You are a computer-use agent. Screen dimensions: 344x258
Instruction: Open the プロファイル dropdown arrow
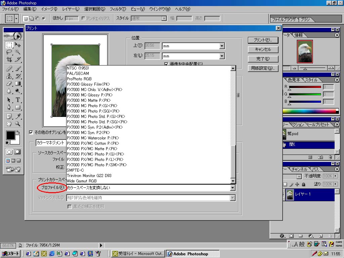click(232, 188)
